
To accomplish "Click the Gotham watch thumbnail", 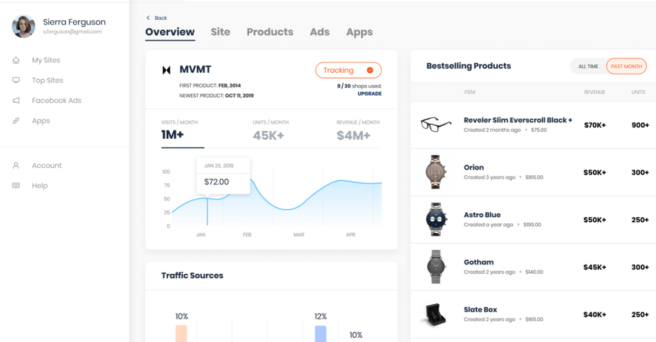I will pyautogui.click(x=436, y=267).
